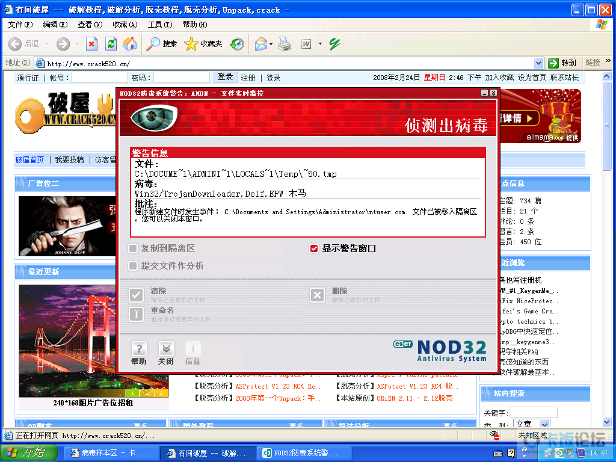
Task: Click the 关闭 close icon in NOD32 alert
Action: coord(165,349)
